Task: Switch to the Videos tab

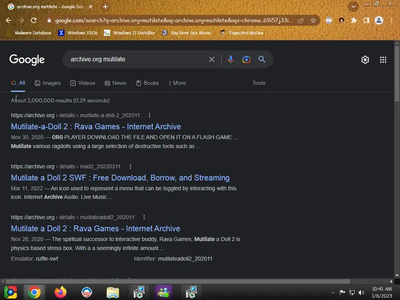Action: [83, 83]
